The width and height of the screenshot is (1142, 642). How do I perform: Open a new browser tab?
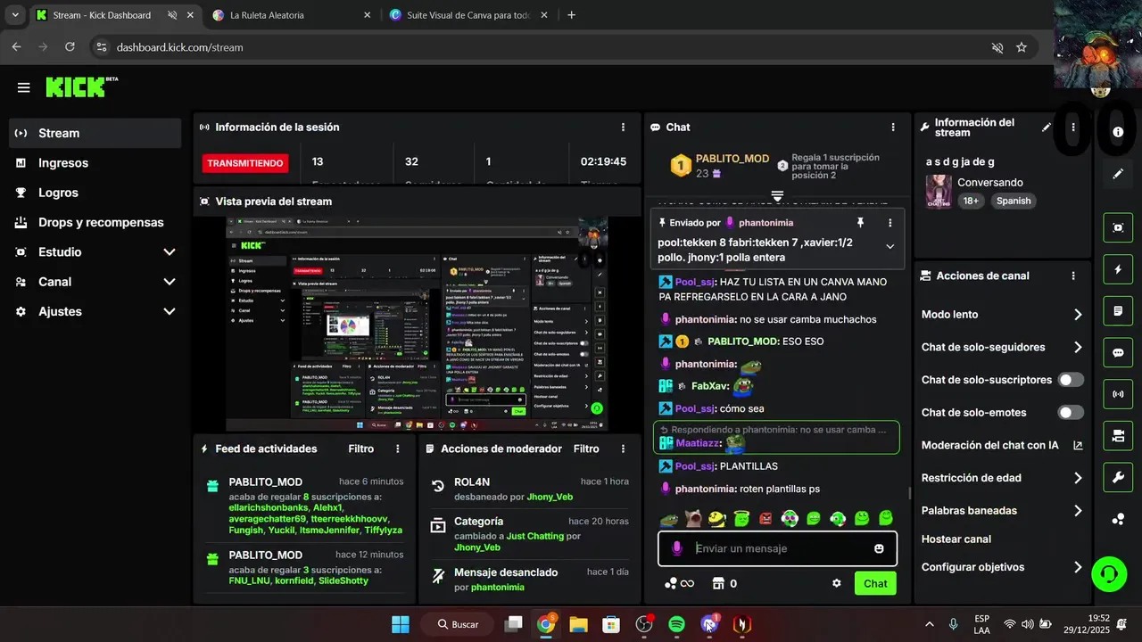tap(572, 15)
